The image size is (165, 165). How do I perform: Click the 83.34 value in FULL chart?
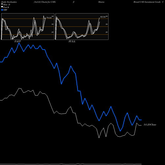[103, 17]
